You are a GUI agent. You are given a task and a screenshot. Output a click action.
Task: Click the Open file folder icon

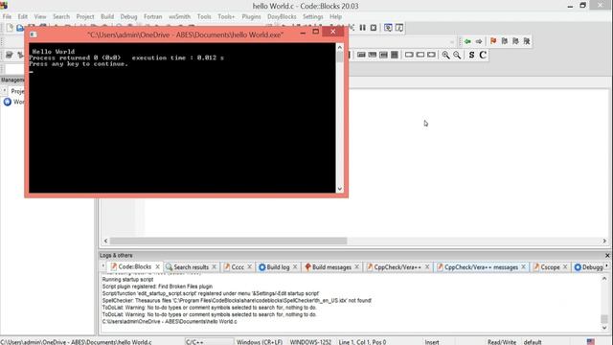(19, 28)
